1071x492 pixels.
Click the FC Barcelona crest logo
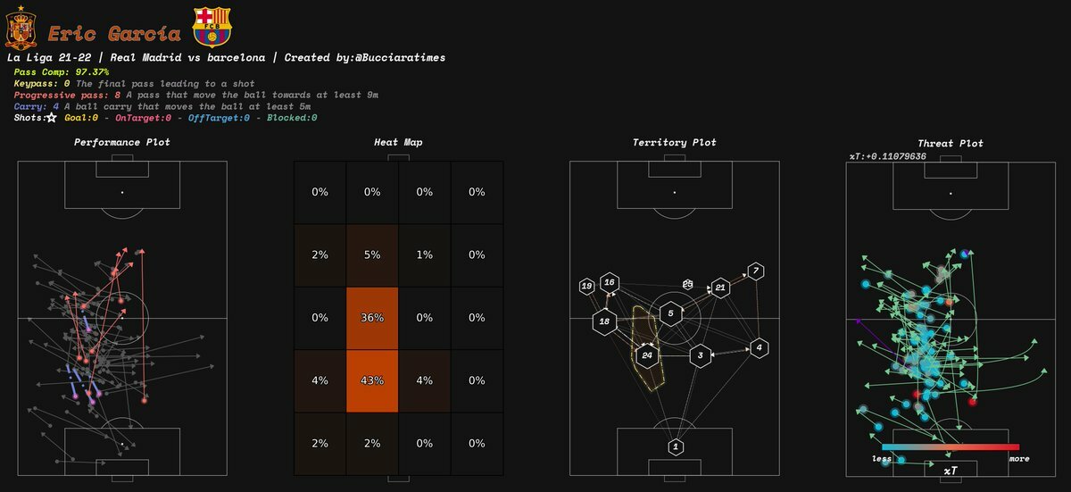point(212,27)
